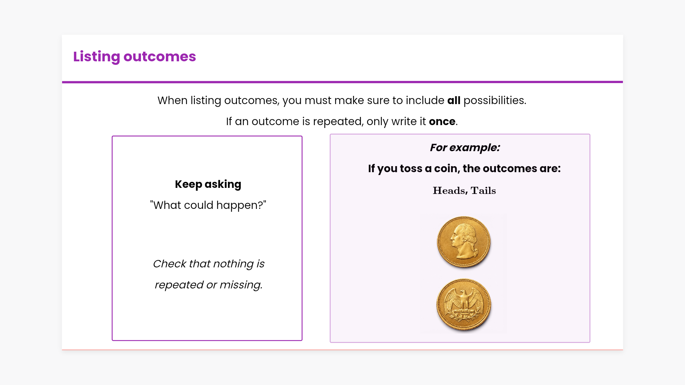Click the italic line "Check that nothing is"

click(x=208, y=264)
